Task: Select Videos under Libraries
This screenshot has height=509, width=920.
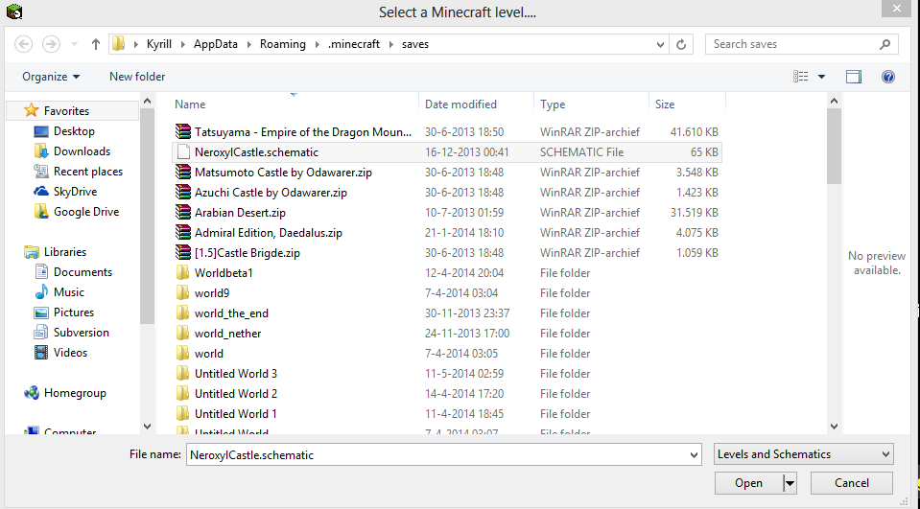Action: pos(70,353)
